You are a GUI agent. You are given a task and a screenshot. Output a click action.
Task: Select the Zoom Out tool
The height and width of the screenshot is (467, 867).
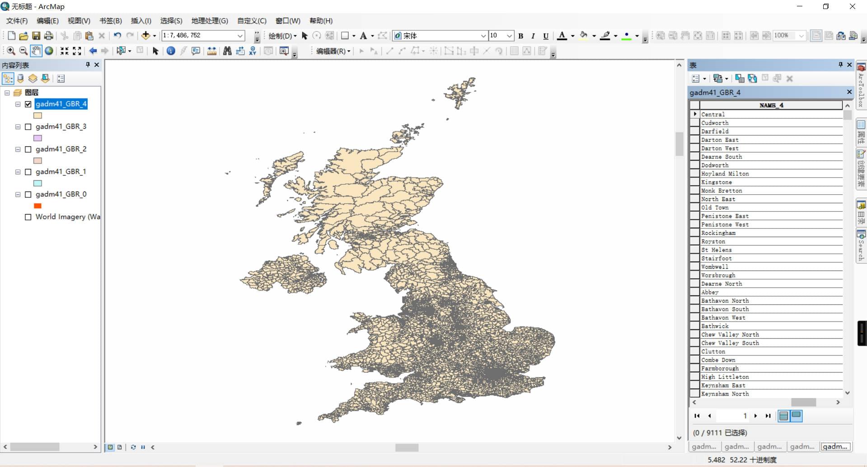coord(23,51)
